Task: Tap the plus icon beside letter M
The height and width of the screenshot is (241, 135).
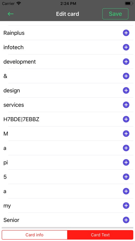Action: point(126,134)
